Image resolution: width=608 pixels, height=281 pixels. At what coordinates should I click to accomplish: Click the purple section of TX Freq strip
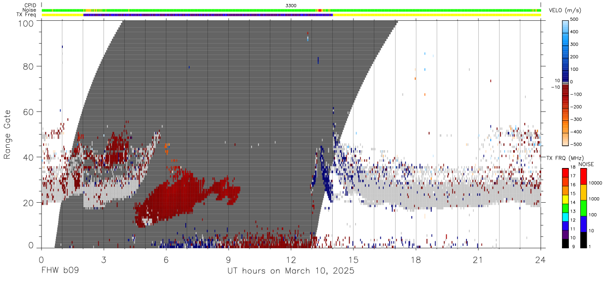[208, 15]
